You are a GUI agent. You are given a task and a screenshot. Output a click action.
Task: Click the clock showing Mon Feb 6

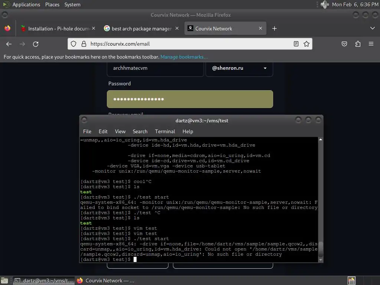tap(355, 4)
